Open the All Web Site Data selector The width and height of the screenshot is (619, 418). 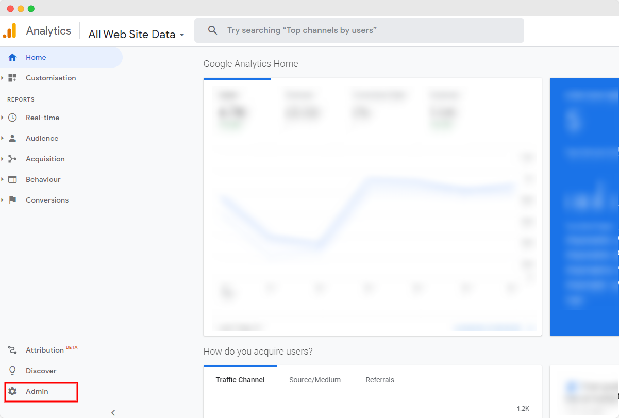point(136,34)
